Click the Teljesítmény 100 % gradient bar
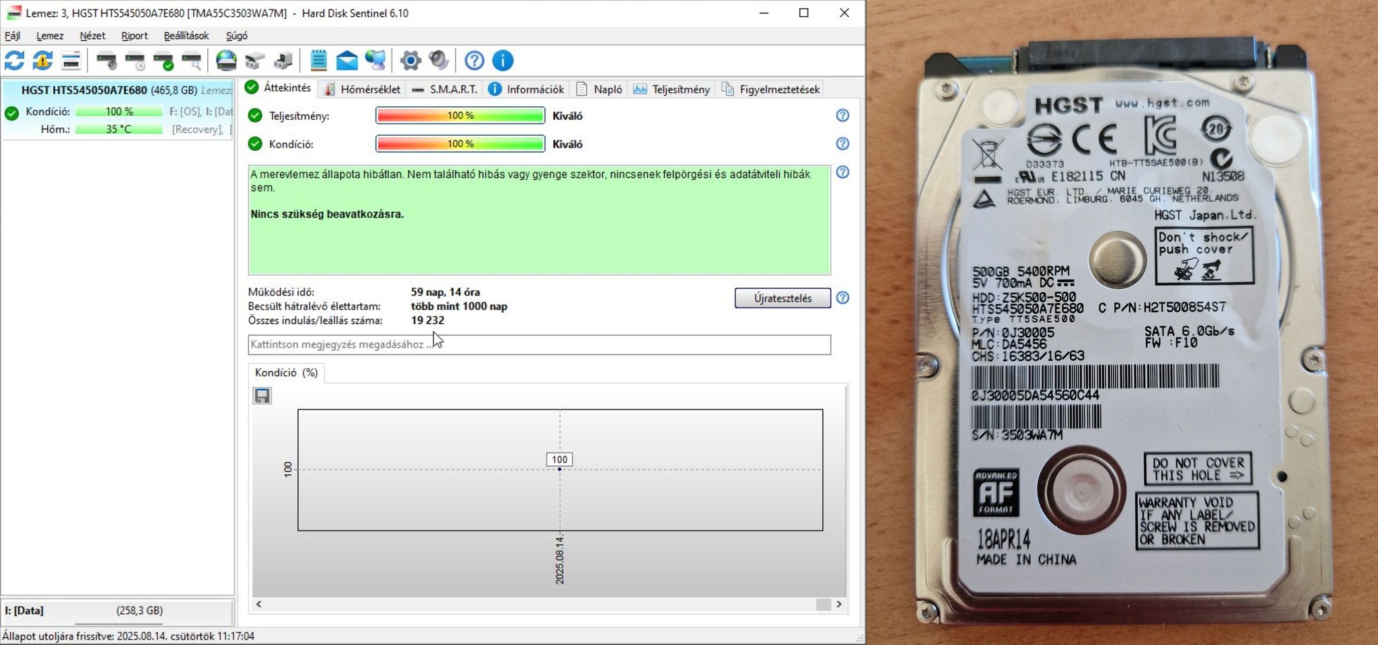The width and height of the screenshot is (1378, 645). (460, 116)
